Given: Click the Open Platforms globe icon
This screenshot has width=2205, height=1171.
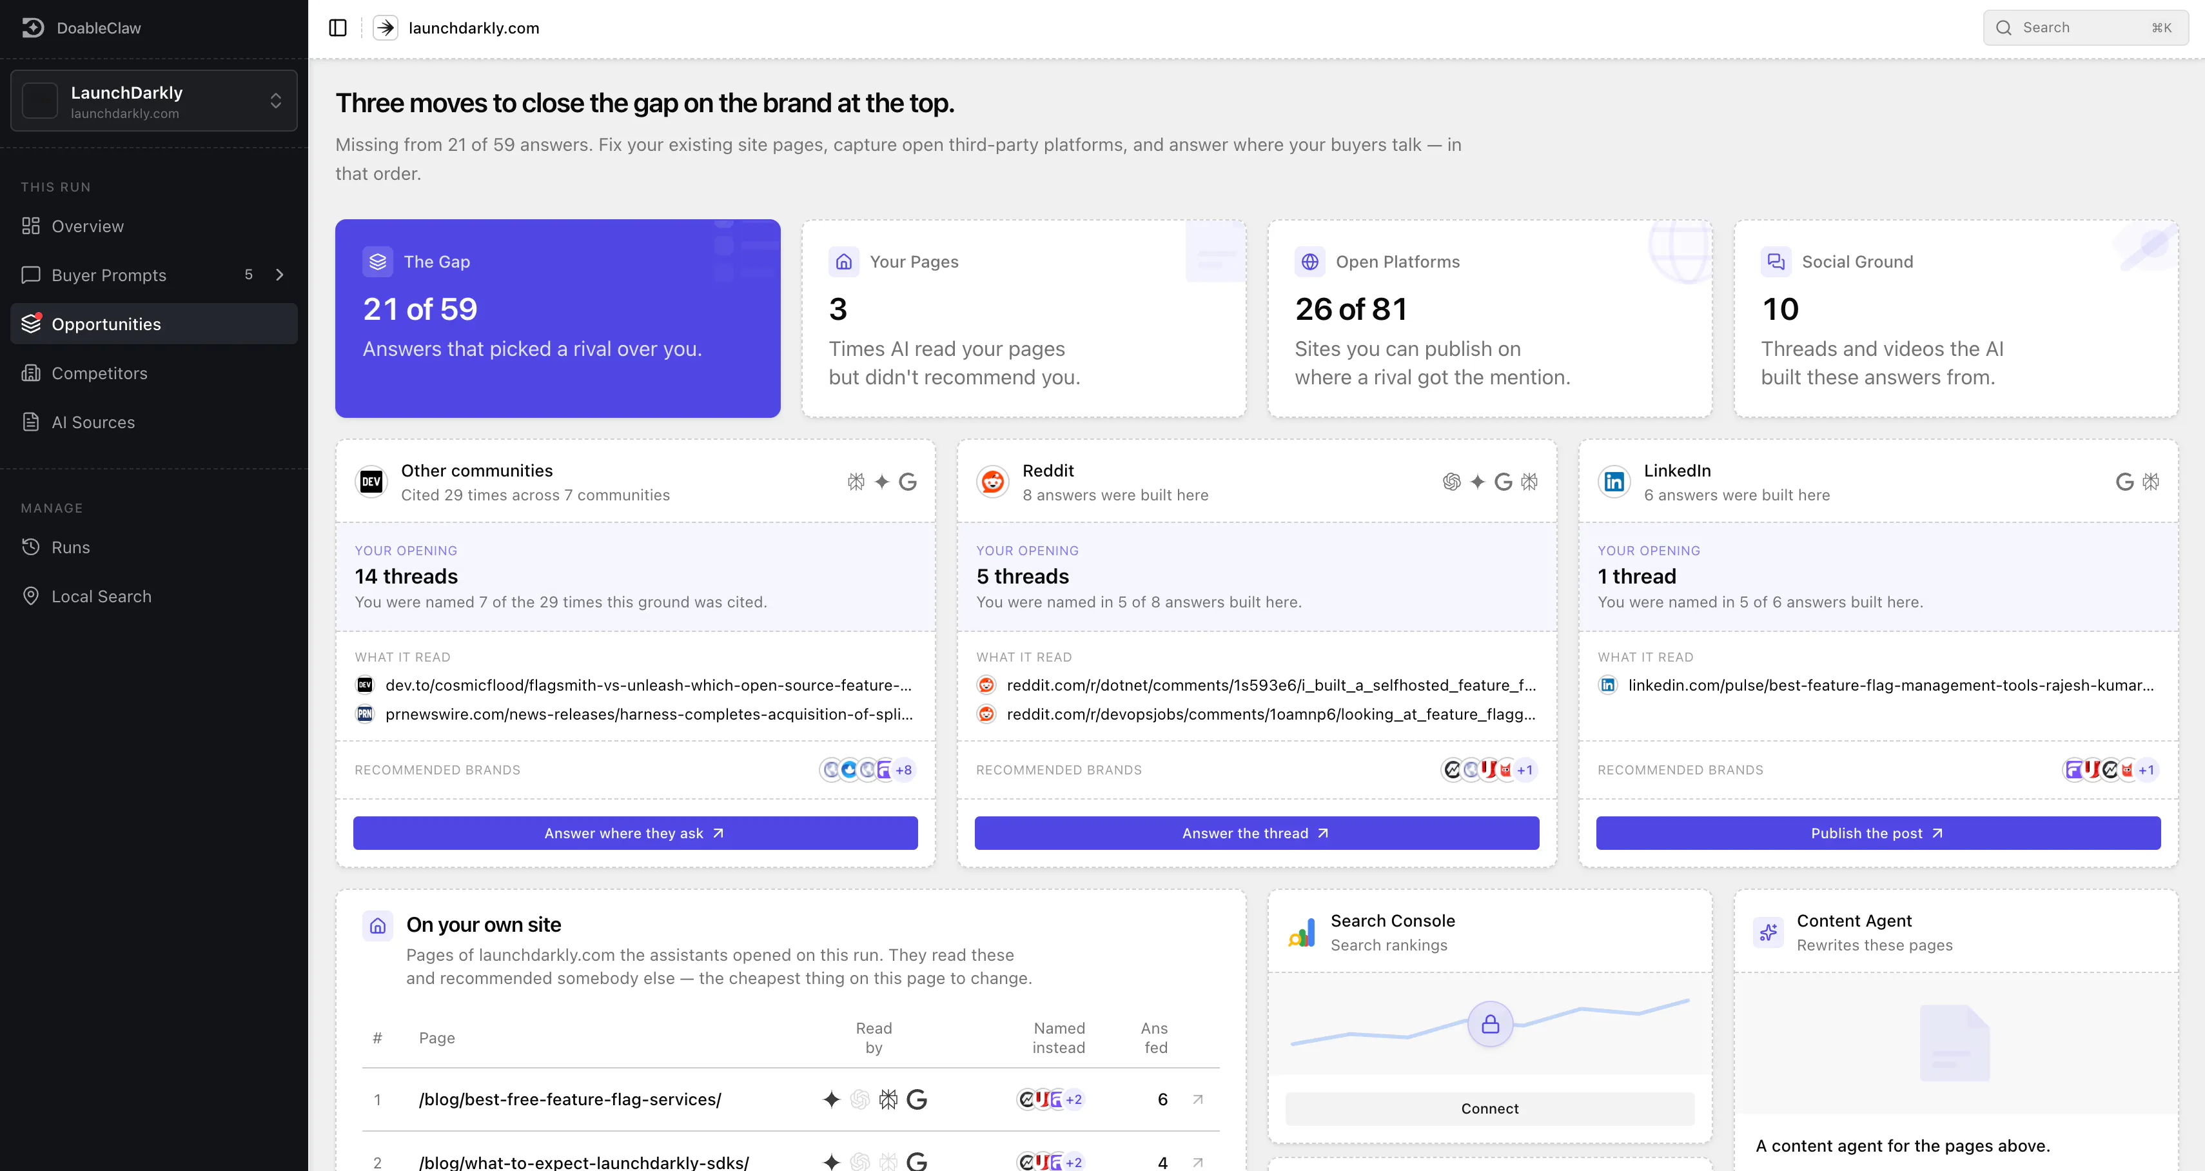Looking at the screenshot, I should [x=1309, y=262].
